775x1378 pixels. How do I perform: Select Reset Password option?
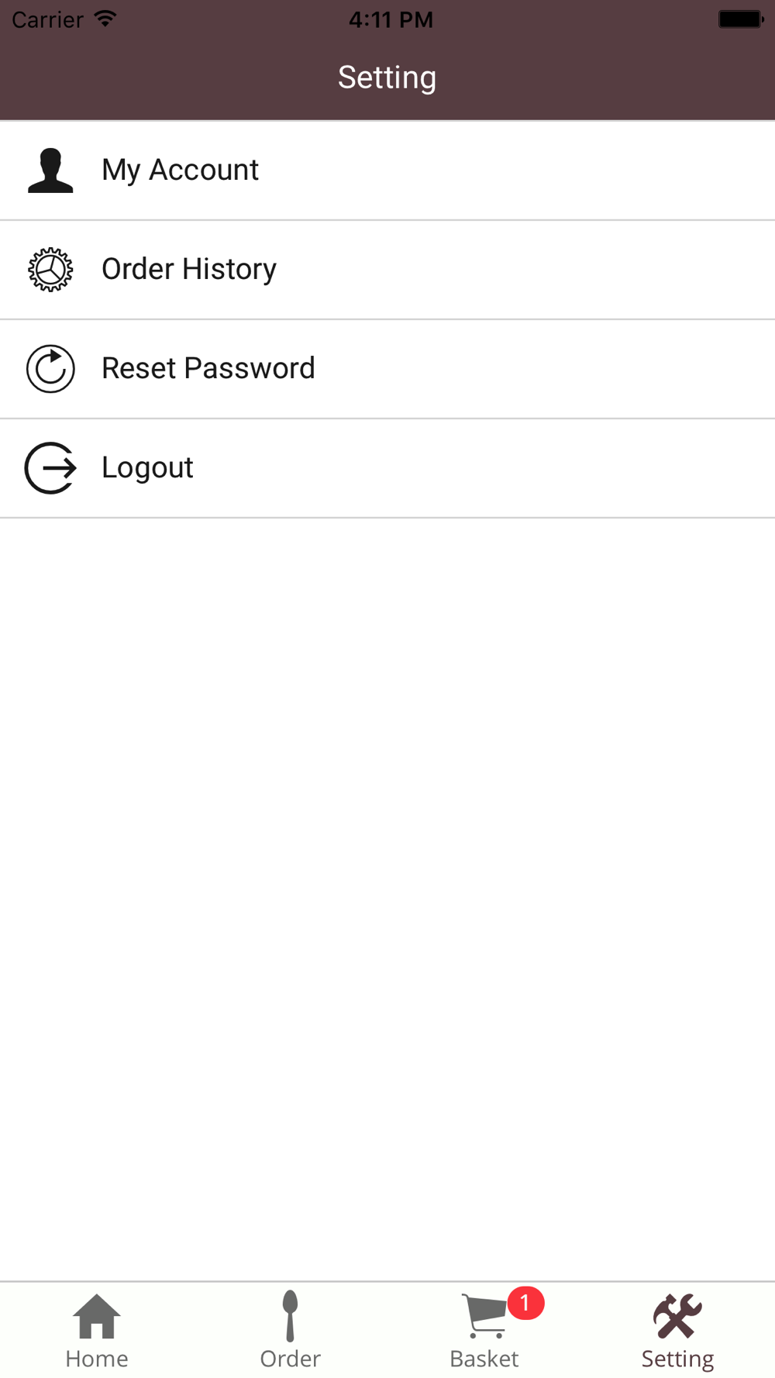tap(387, 369)
